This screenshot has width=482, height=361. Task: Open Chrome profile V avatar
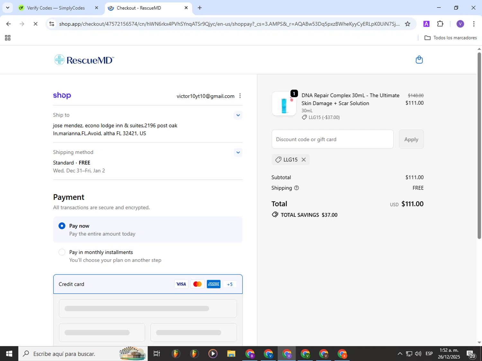(x=460, y=24)
